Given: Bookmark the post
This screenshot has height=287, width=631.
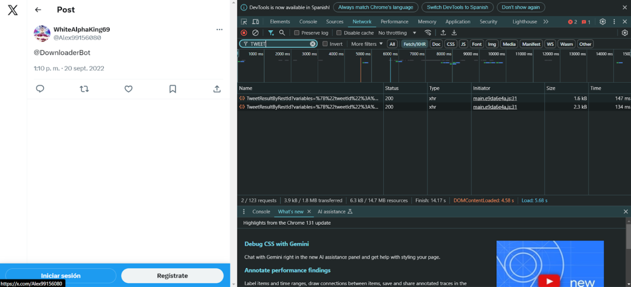Looking at the screenshot, I should coord(172,89).
